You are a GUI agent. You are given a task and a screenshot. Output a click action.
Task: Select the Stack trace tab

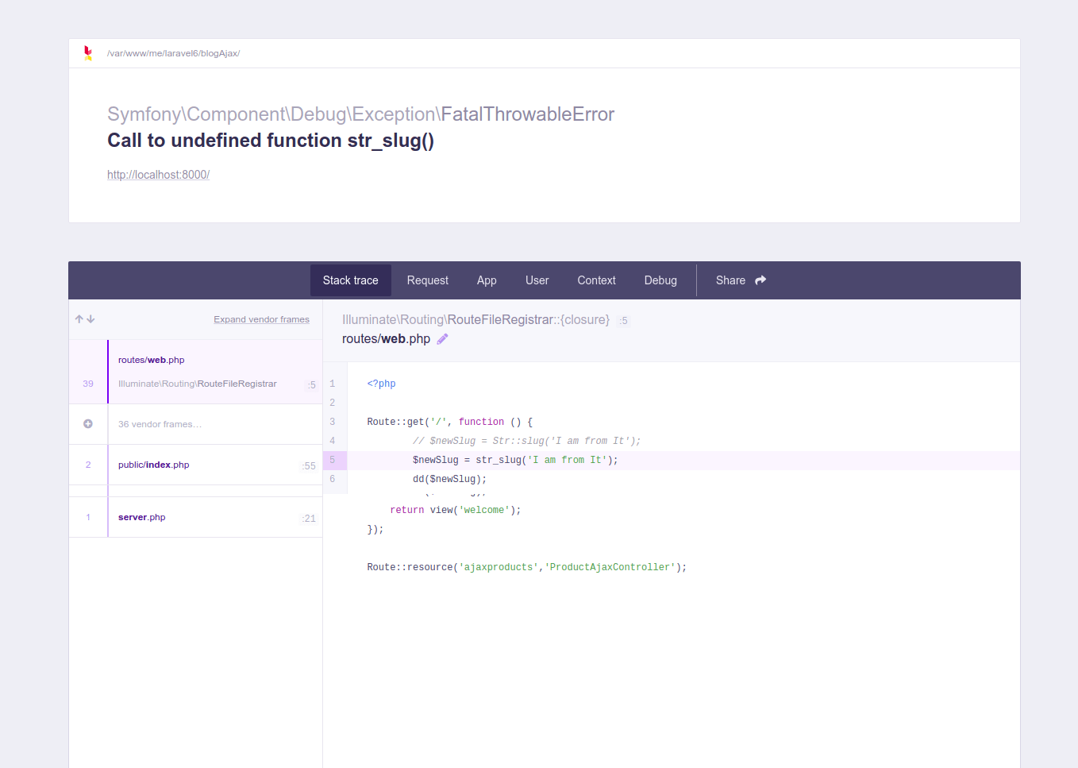350,280
